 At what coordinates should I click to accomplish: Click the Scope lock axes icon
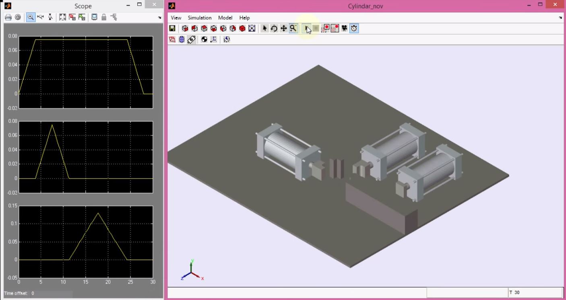(104, 17)
